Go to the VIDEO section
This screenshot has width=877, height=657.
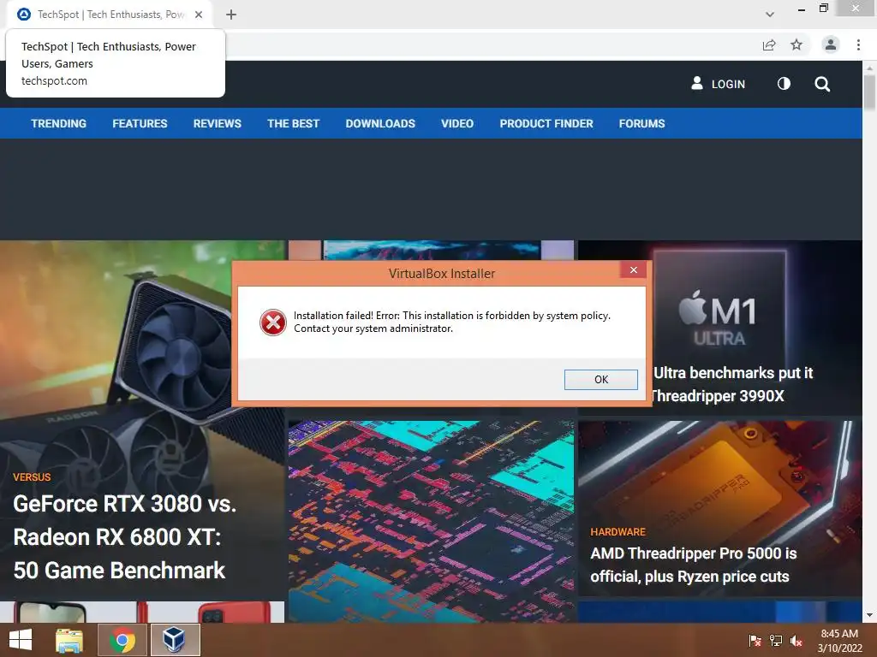[457, 123]
